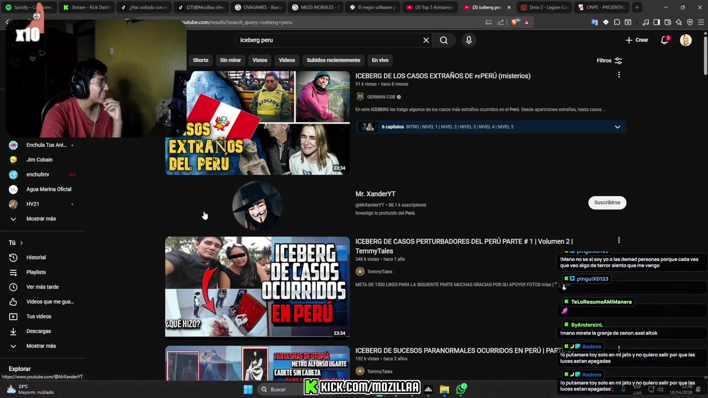Switch to the OVAGAMES browser tab
Image resolution: width=708 pixels, height=398 pixels.
[x=259, y=7]
